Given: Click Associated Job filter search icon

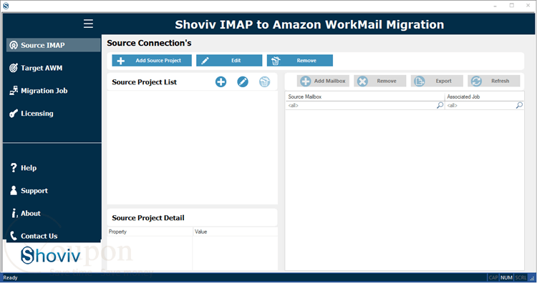Looking at the screenshot, I should (x=520, y=105).
